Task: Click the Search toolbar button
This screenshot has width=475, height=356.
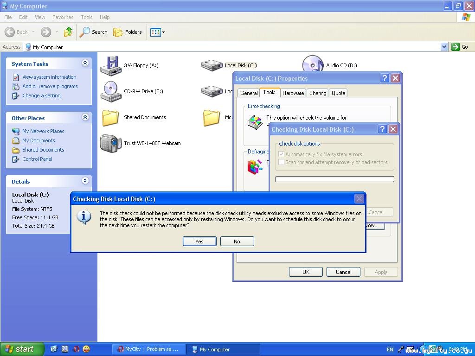Action: [x=94, y=32]
